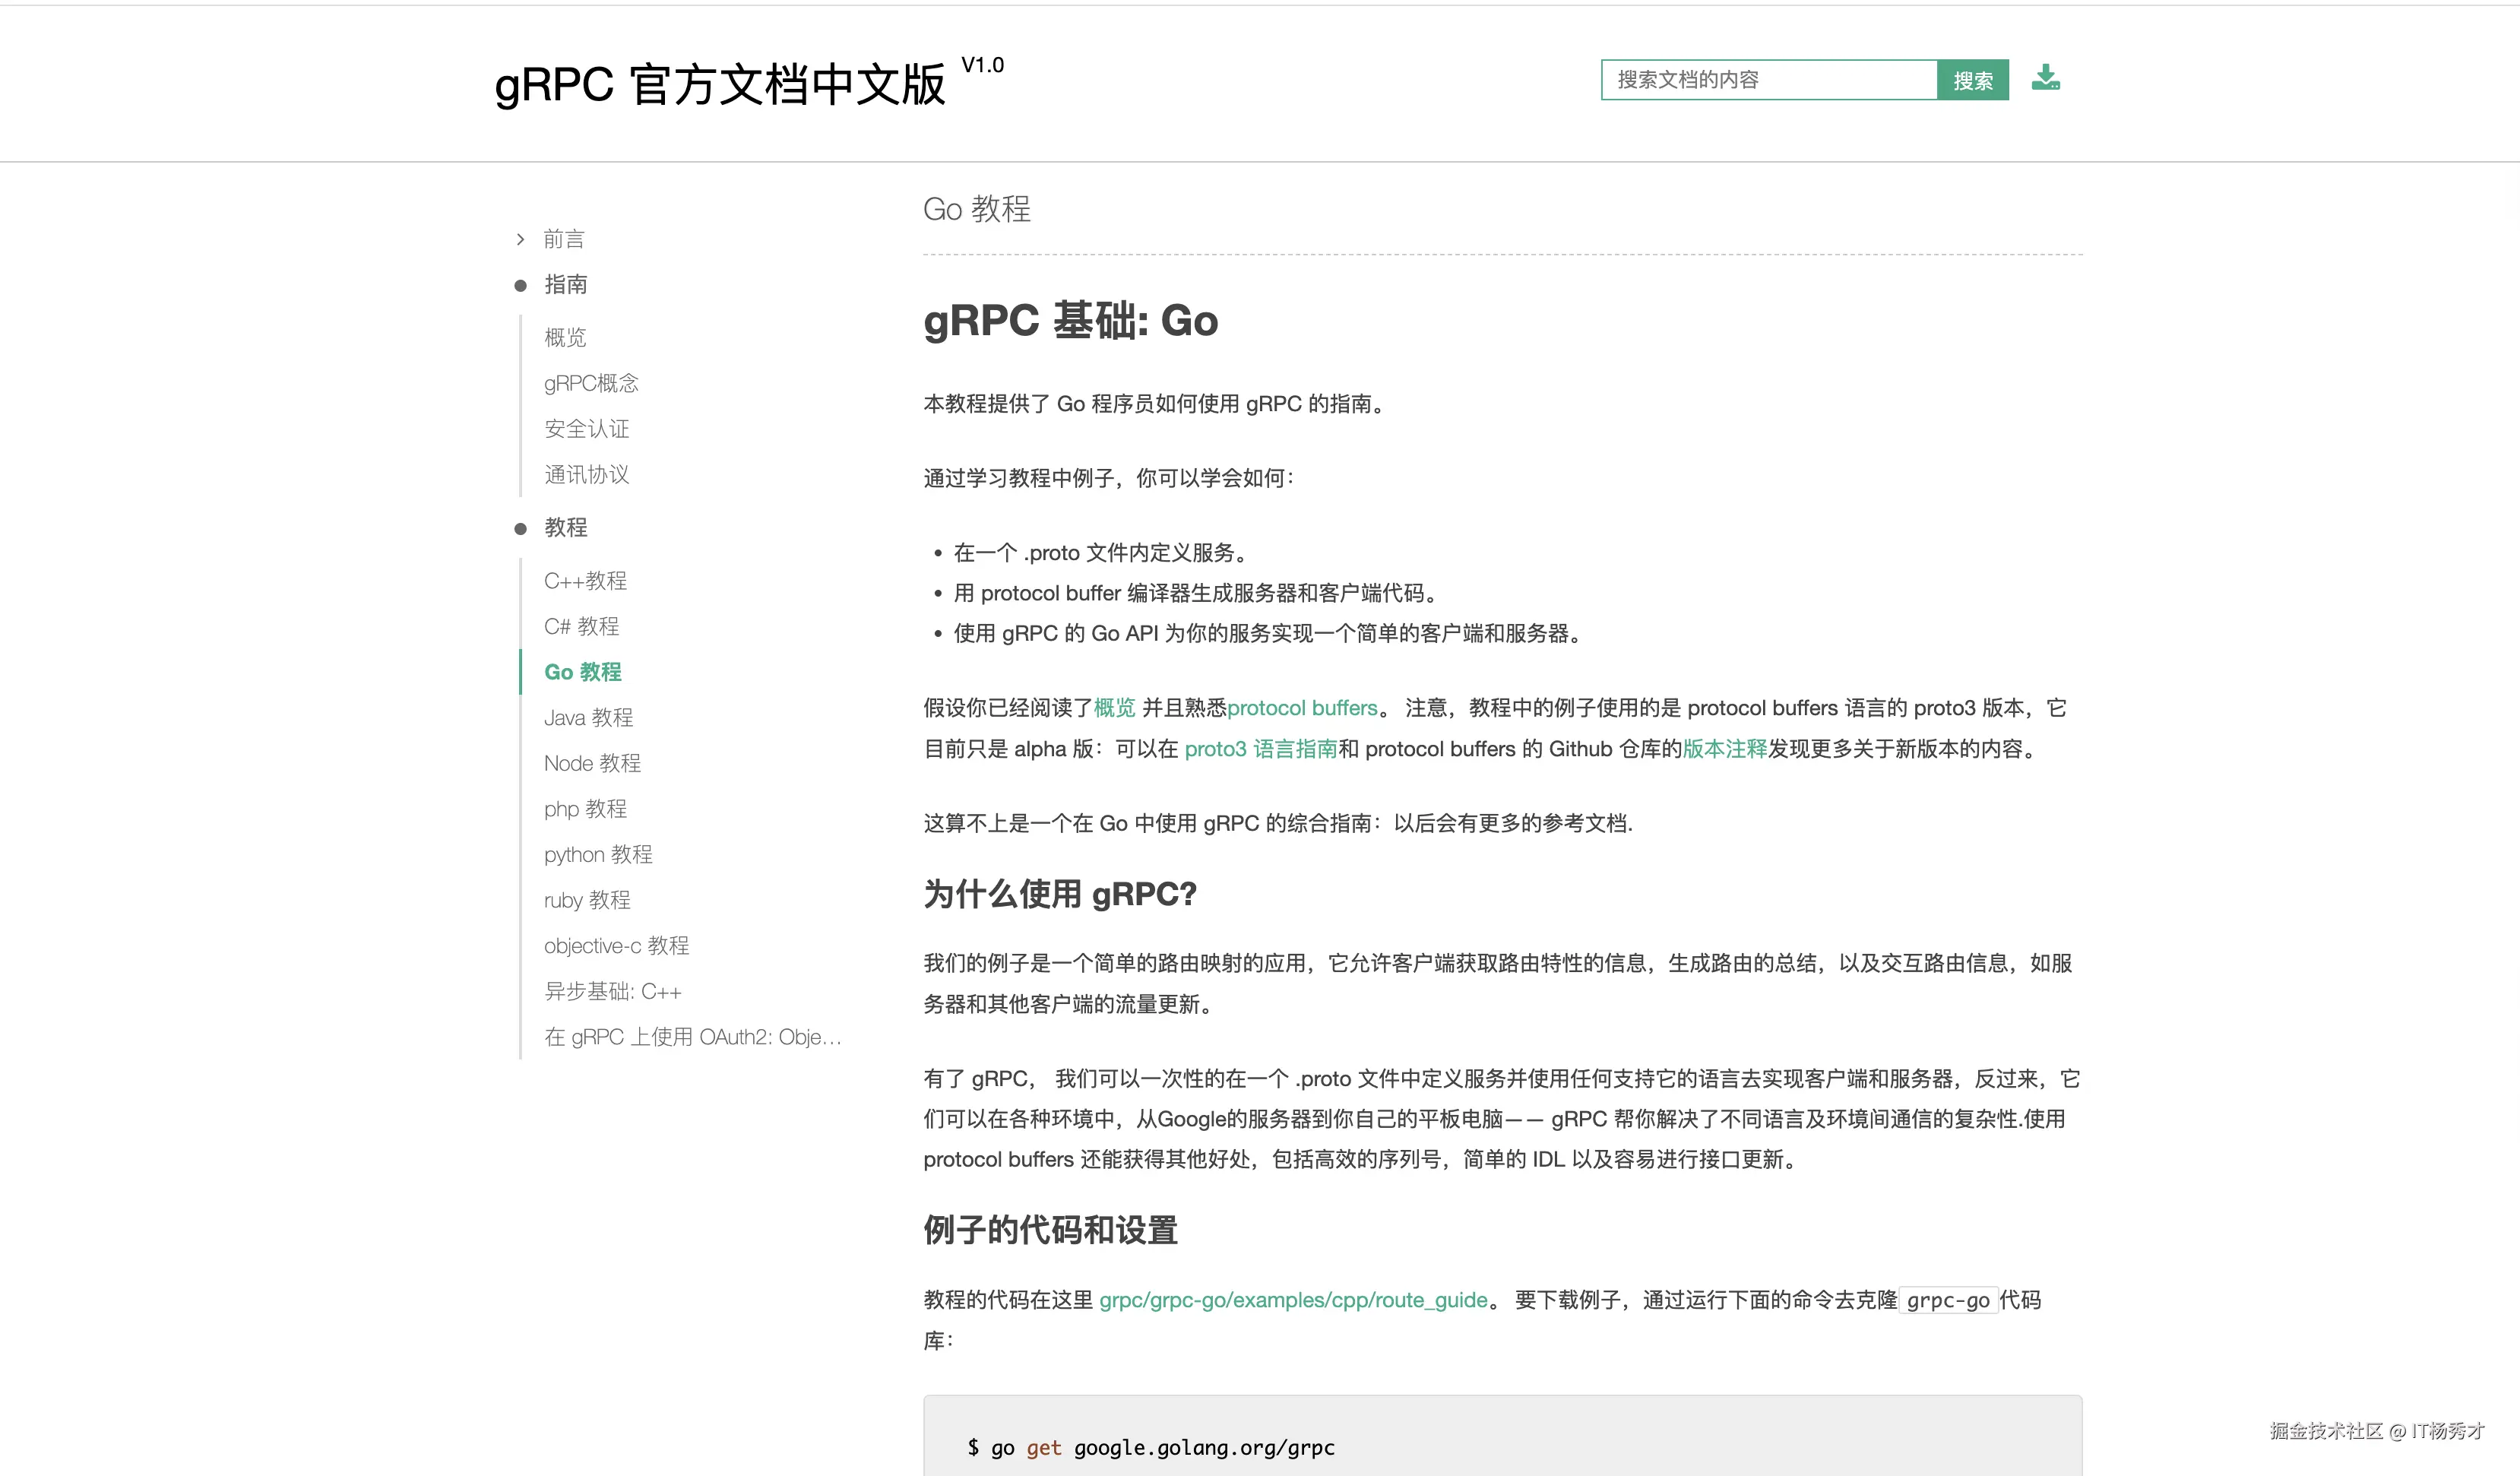Image resolution: width=2520 pixels, height=1476 pixels.
Task: Open the 教程 sidebar section
Action: tap(566, 528)
